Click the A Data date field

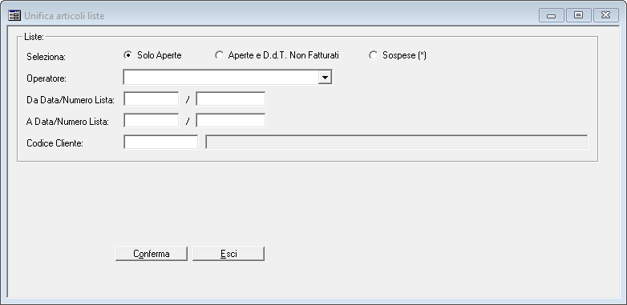(x=152, y=121)
